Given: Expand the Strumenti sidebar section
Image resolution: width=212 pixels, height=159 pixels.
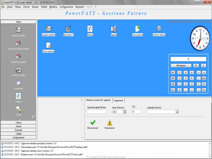Looking at the screenshot, I should 18,130.
